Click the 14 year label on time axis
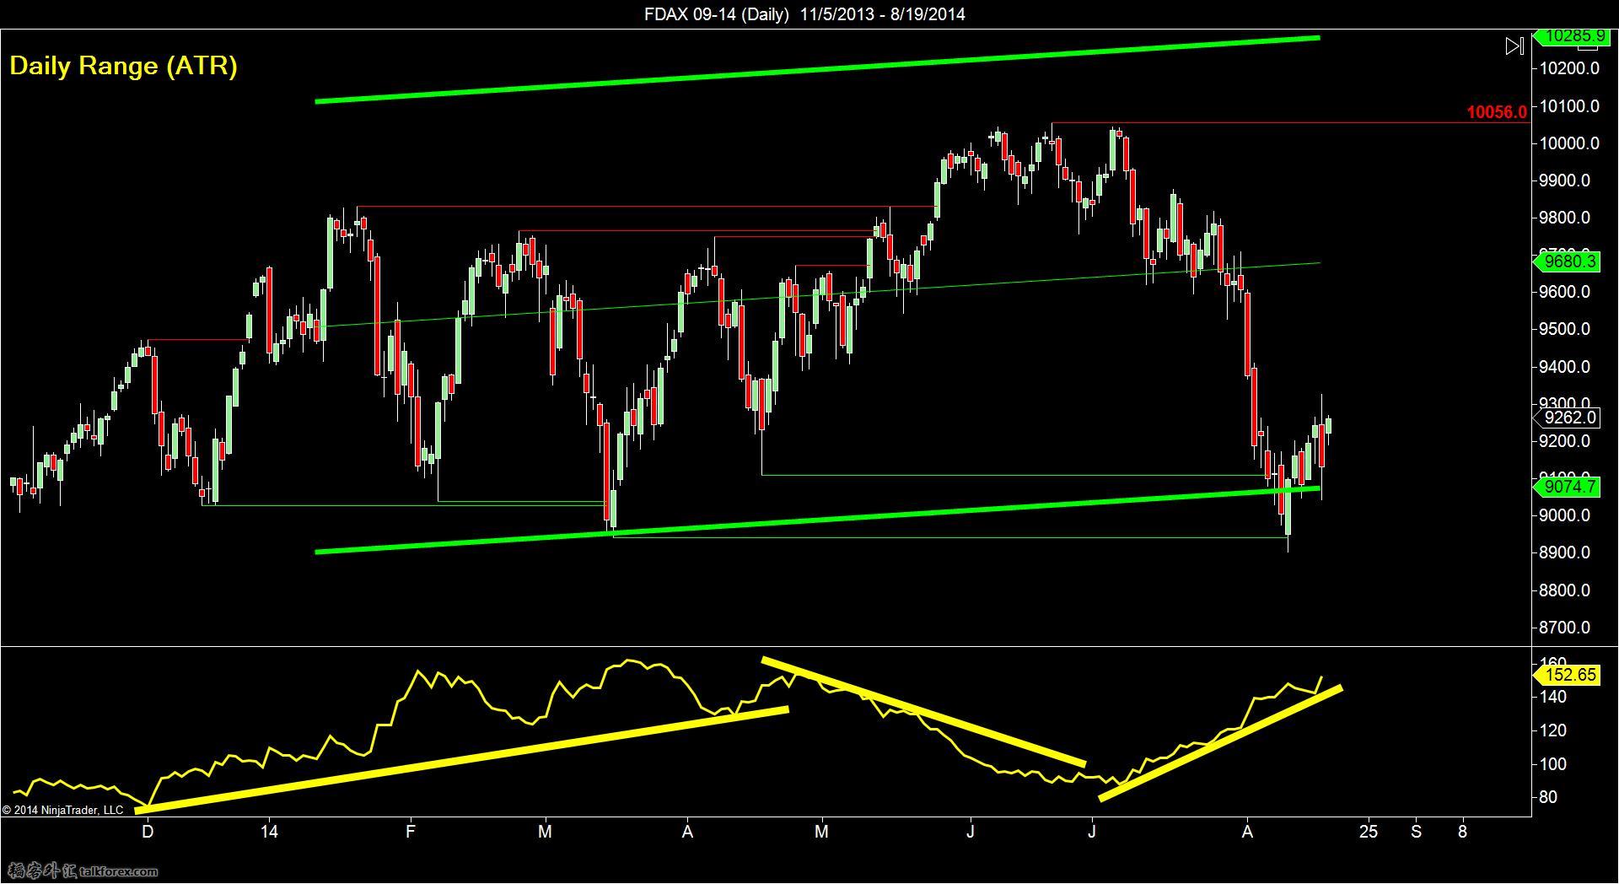1619x884 pixels. point(269,832)
